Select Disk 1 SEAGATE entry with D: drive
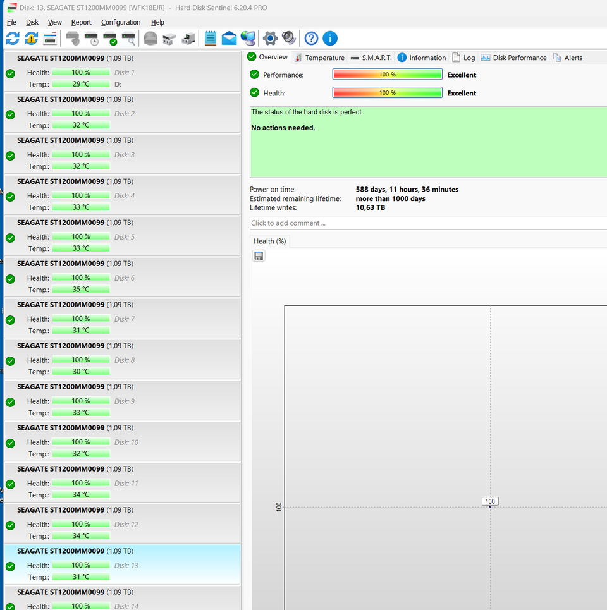 point(122,71)
